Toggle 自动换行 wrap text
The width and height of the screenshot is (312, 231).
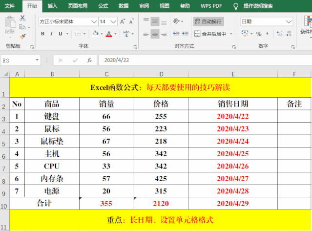coord(208,21)
